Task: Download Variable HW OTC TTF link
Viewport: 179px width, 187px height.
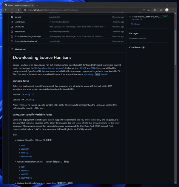Action: pyautogui.click(x=36, y=100)
